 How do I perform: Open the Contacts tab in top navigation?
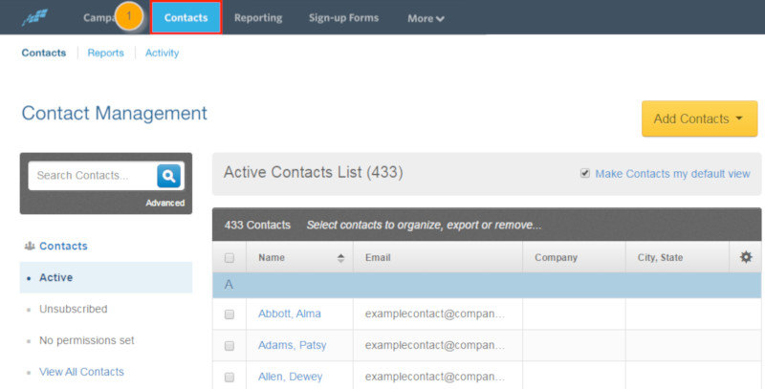(186, 17)
